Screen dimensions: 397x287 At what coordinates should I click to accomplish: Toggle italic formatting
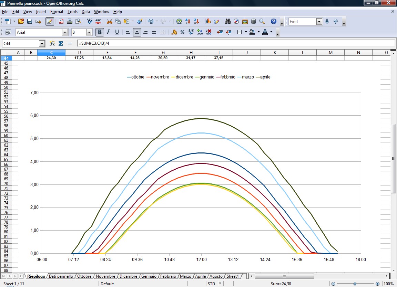(x=108, y=32)
